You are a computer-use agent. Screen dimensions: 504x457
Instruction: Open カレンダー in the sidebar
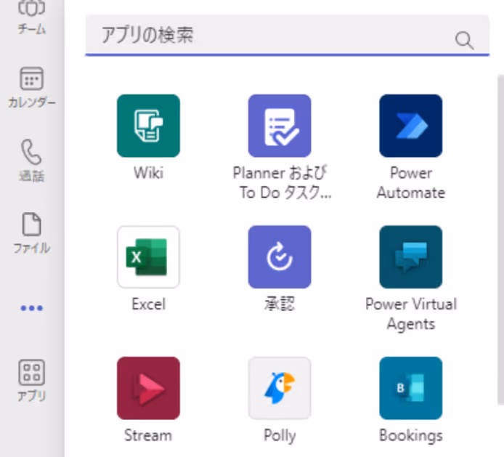(x=31, y=87)
